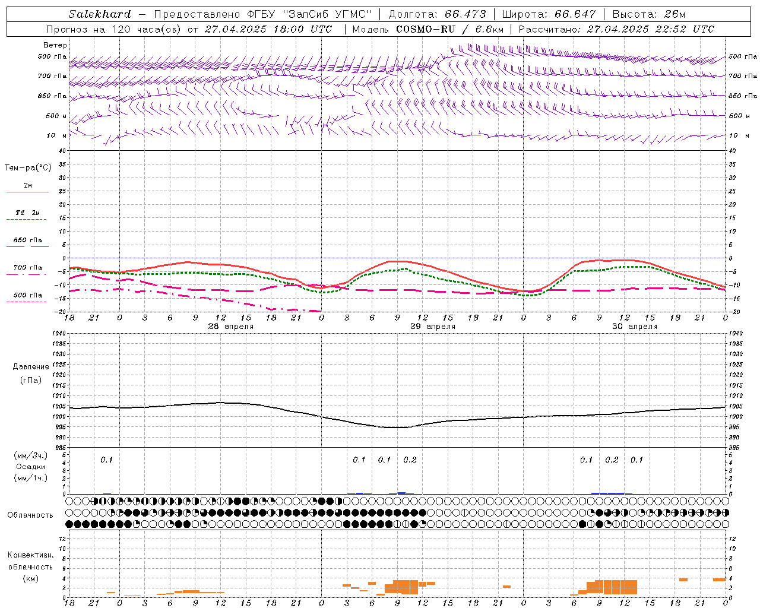The width and height of the screenshot is (760, 608).
Task: Click the '(мм/3ч.)' precipitation unit label
Action: pyautogui.click(x=31, y=455)
